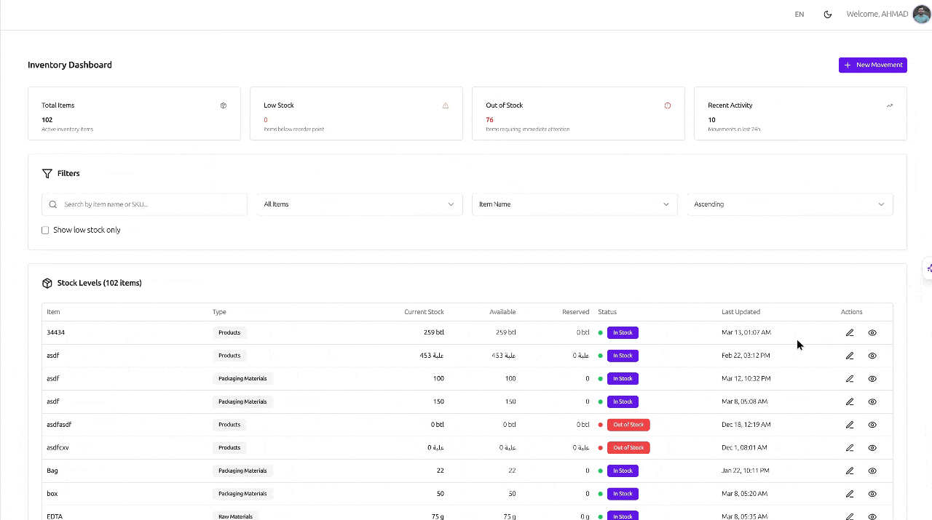Click the edit pencil for the Bag row
This screenshot has height=520, width=932.
click(849, 471)
